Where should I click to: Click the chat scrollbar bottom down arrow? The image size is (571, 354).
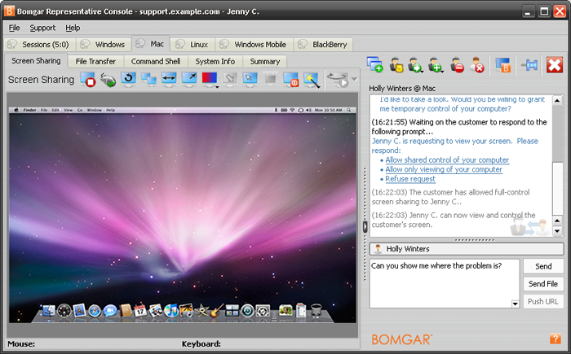tap(557, 231)
